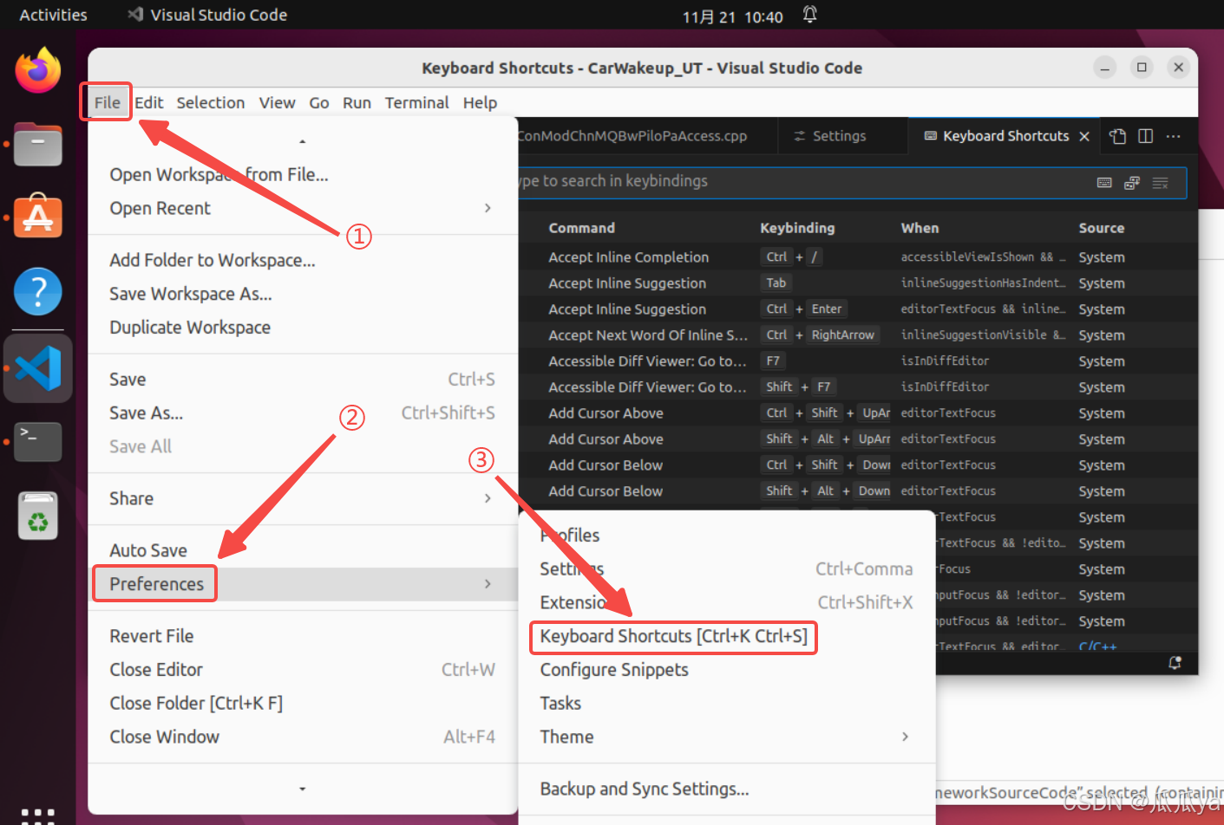Click the notification bell in top bar
Screen dimensions: 1224x825
(x=809, y=15)
